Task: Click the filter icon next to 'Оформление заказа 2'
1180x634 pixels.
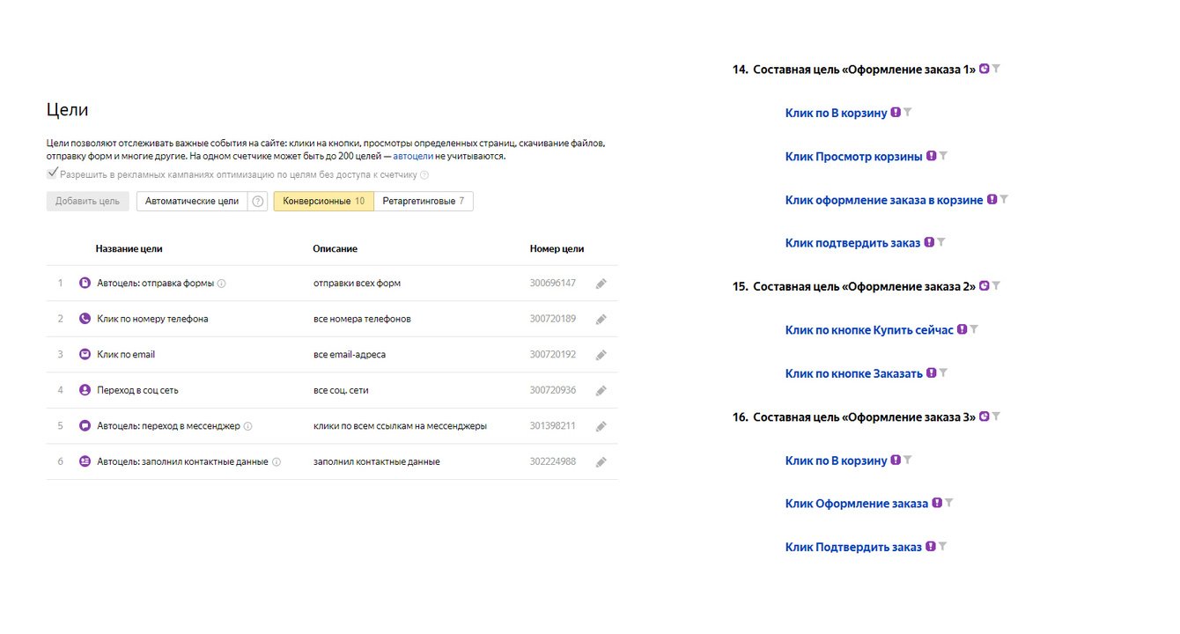Action: coord(997,286)
